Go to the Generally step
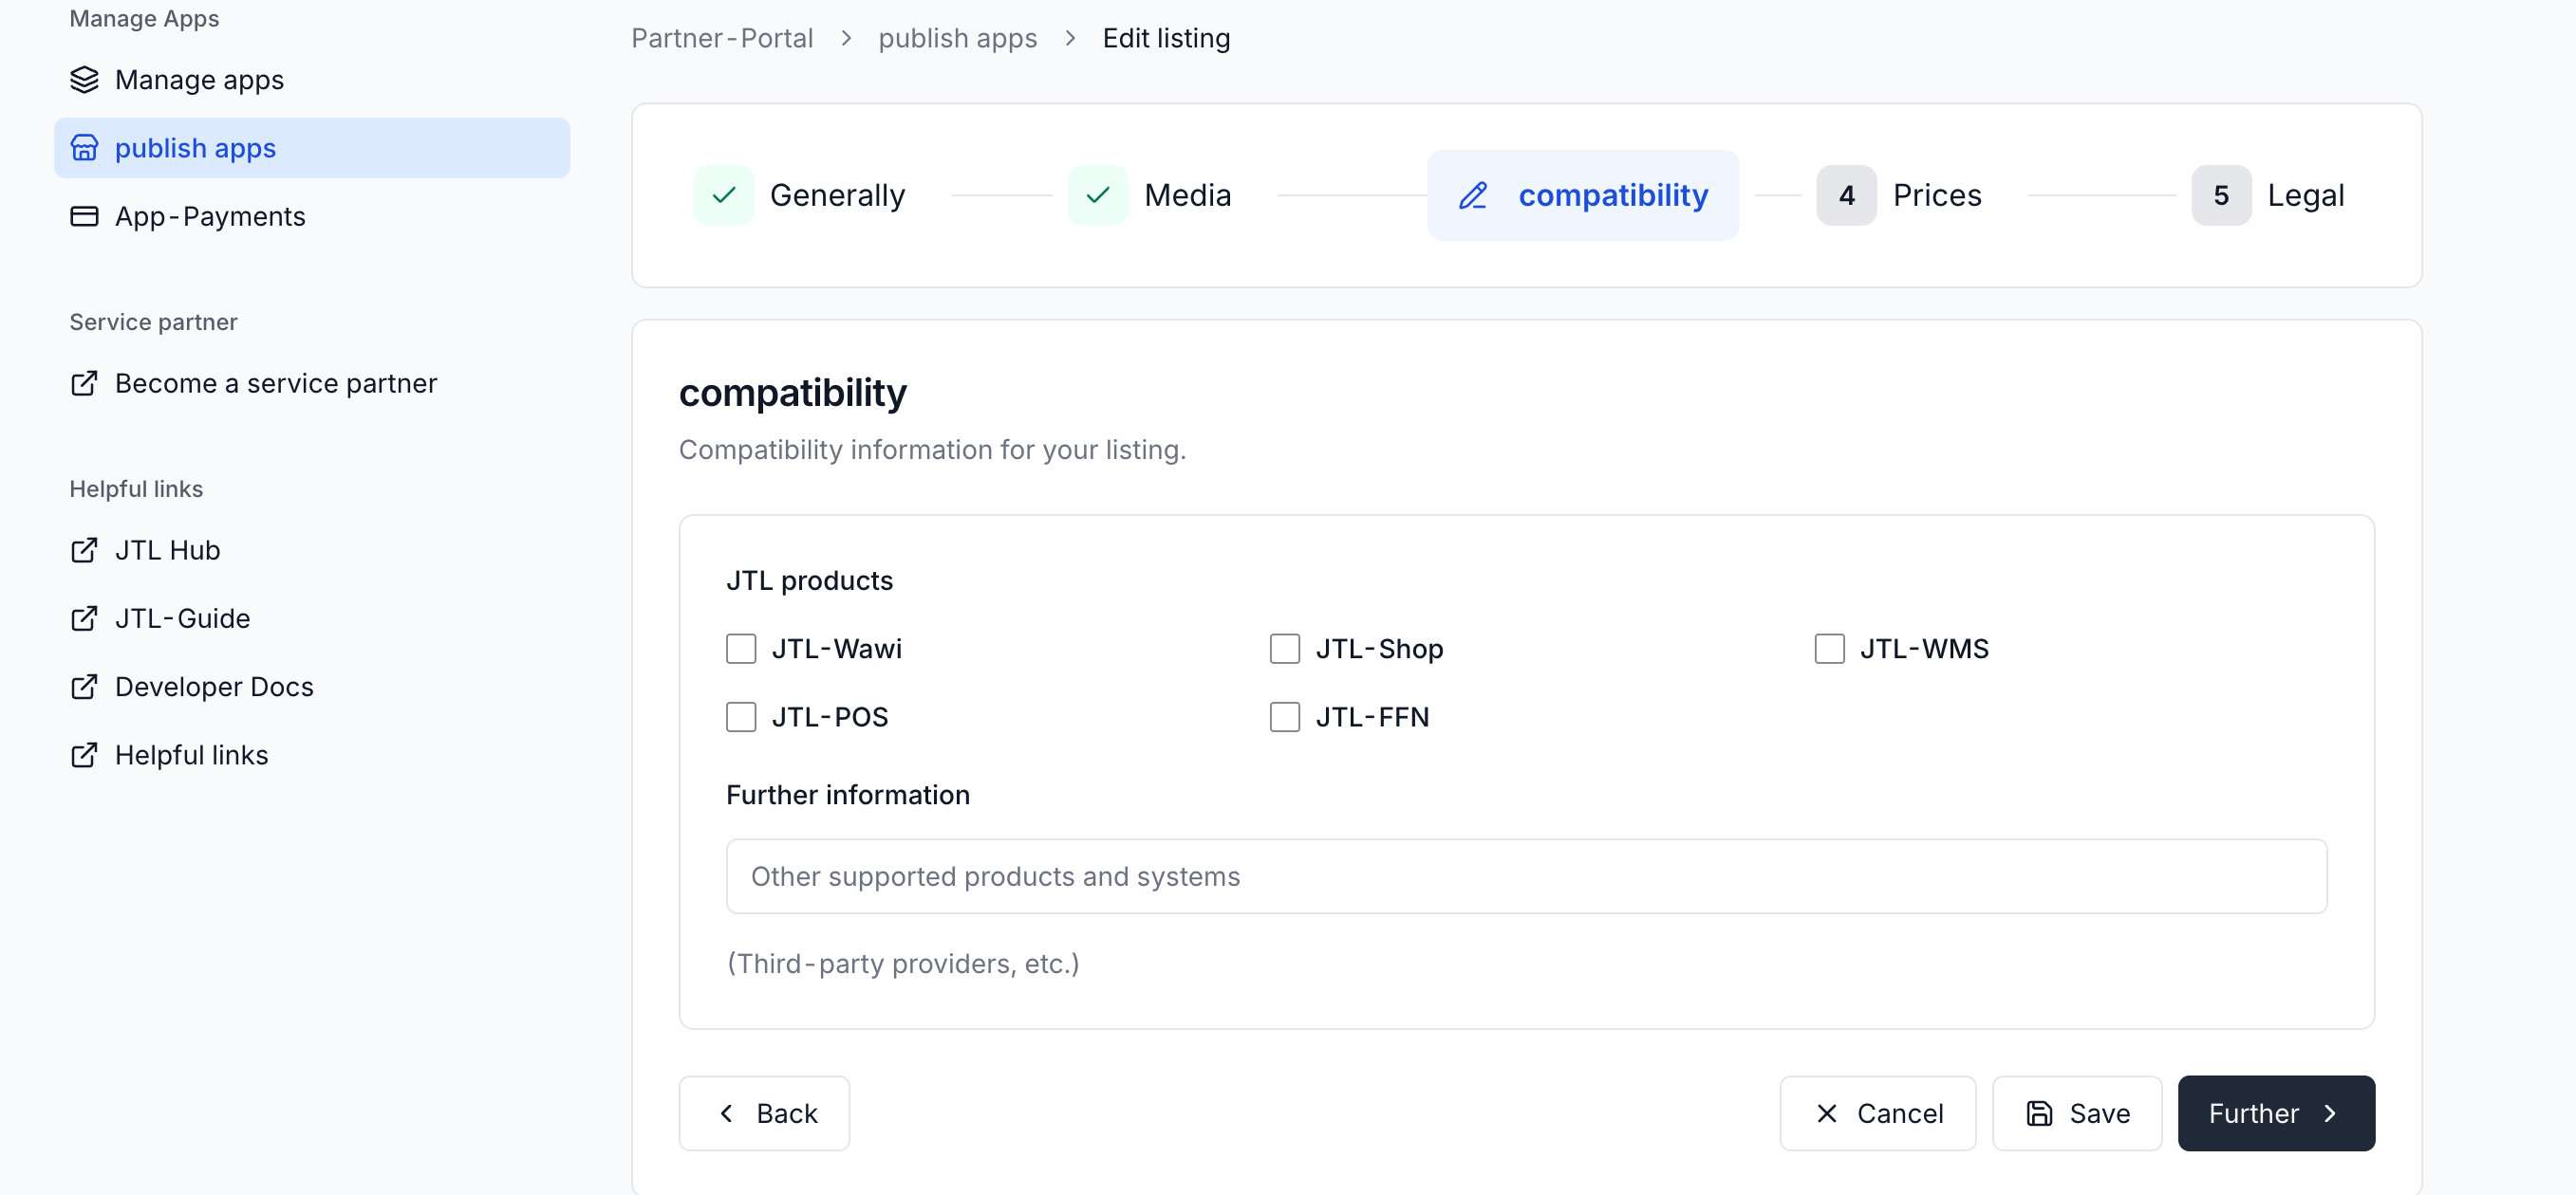2576x1195 pixels. pos(800,194)
